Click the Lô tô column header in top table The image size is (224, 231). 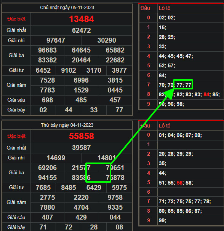pos(165,8)
